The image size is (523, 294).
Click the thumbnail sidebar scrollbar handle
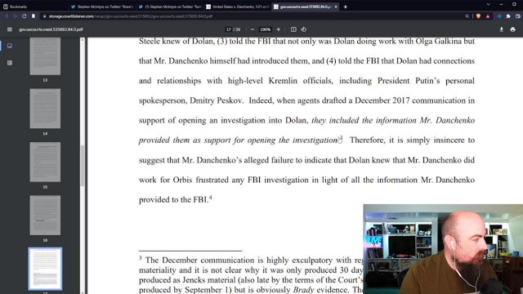(x=82, y=166)
